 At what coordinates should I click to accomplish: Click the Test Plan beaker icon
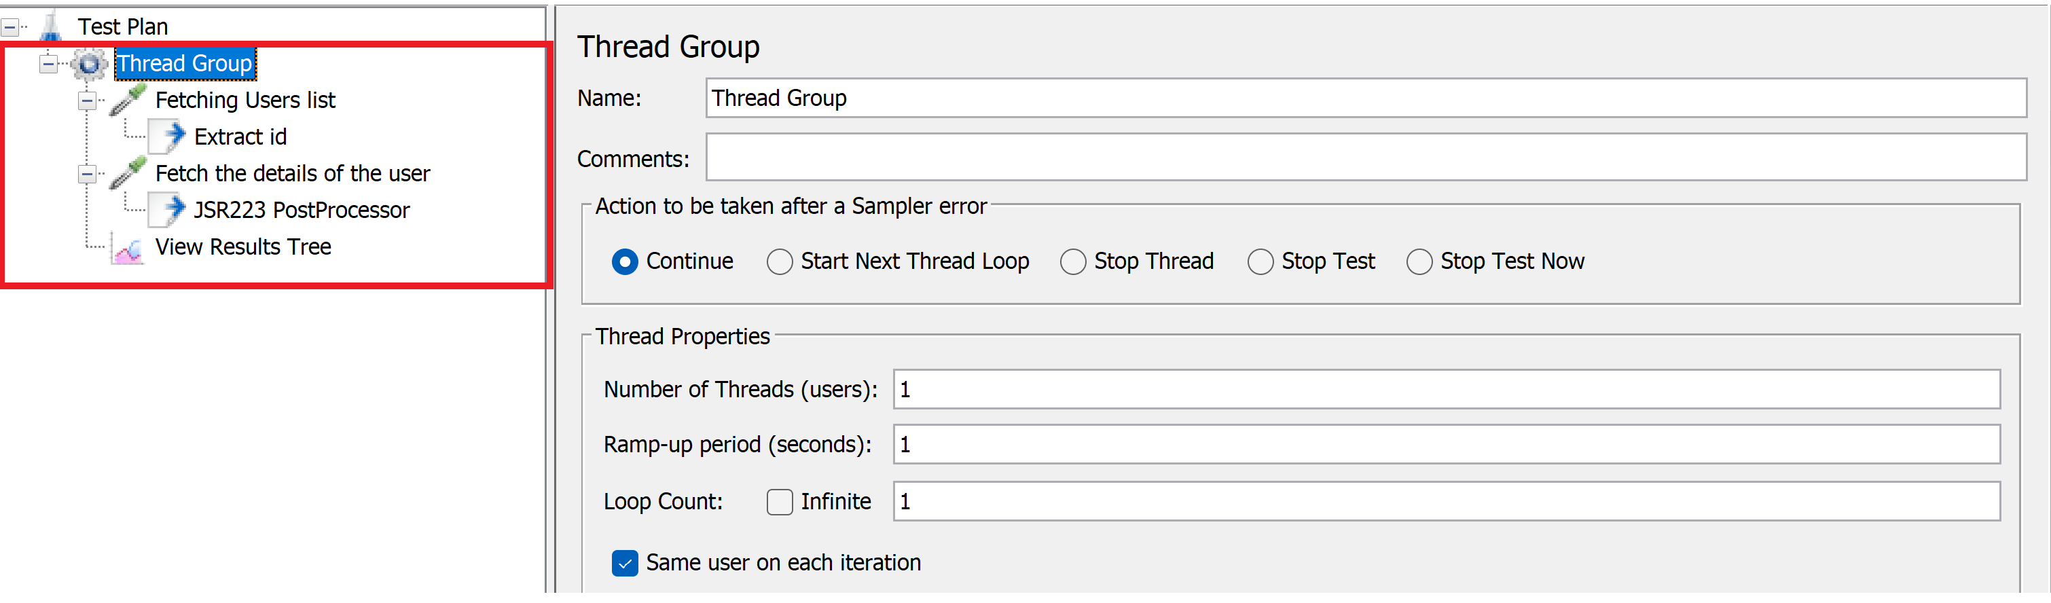point(50,26)
